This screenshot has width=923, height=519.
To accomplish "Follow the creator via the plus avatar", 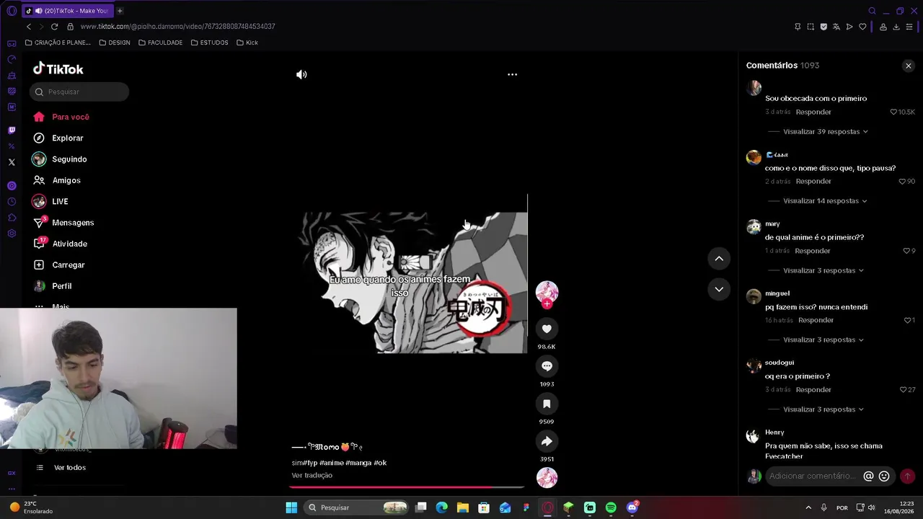I will (x=547, y=304).
